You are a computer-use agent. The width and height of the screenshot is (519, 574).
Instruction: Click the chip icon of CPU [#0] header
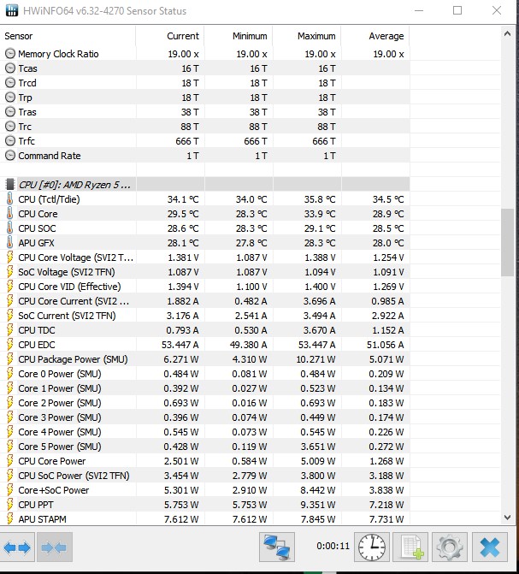[x=10, y=185]
